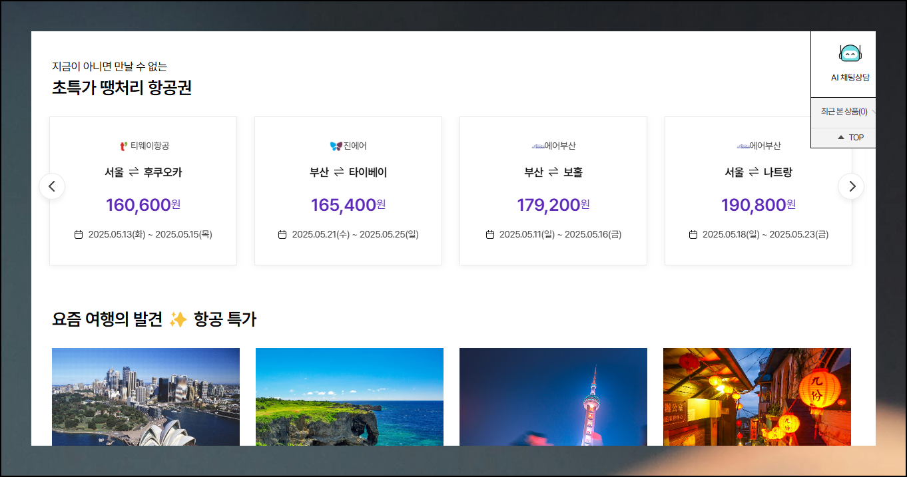Click date range 2025.05.11(일) ~ 2025.05.16(금)
The height and width of the screenshot is (477, 907).
click(561, 234)
